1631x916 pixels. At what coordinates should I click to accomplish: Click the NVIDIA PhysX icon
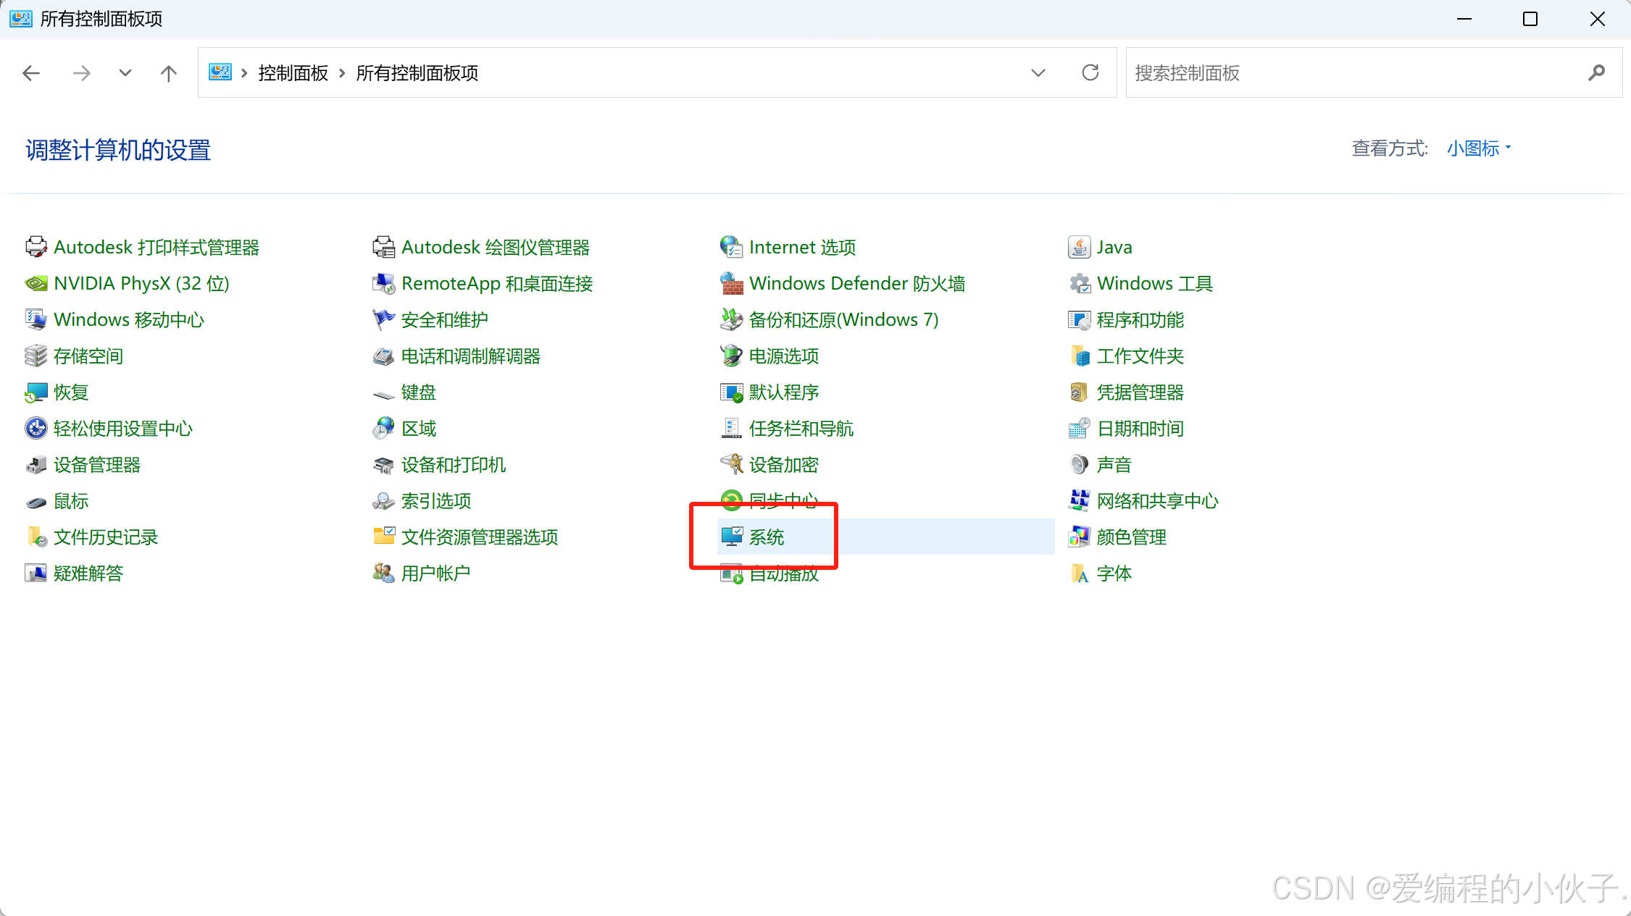click(x=36, y=283)
